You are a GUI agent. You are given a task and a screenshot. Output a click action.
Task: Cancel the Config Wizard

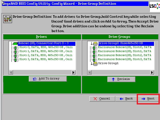pyautogui.click(x=102, y=99)
